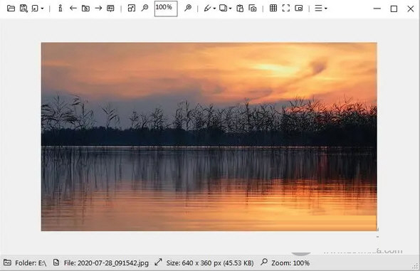This screenshot has height=271, width=420.
Task: Click the 'Folder: E:\' status text
Action: point(31,263)
